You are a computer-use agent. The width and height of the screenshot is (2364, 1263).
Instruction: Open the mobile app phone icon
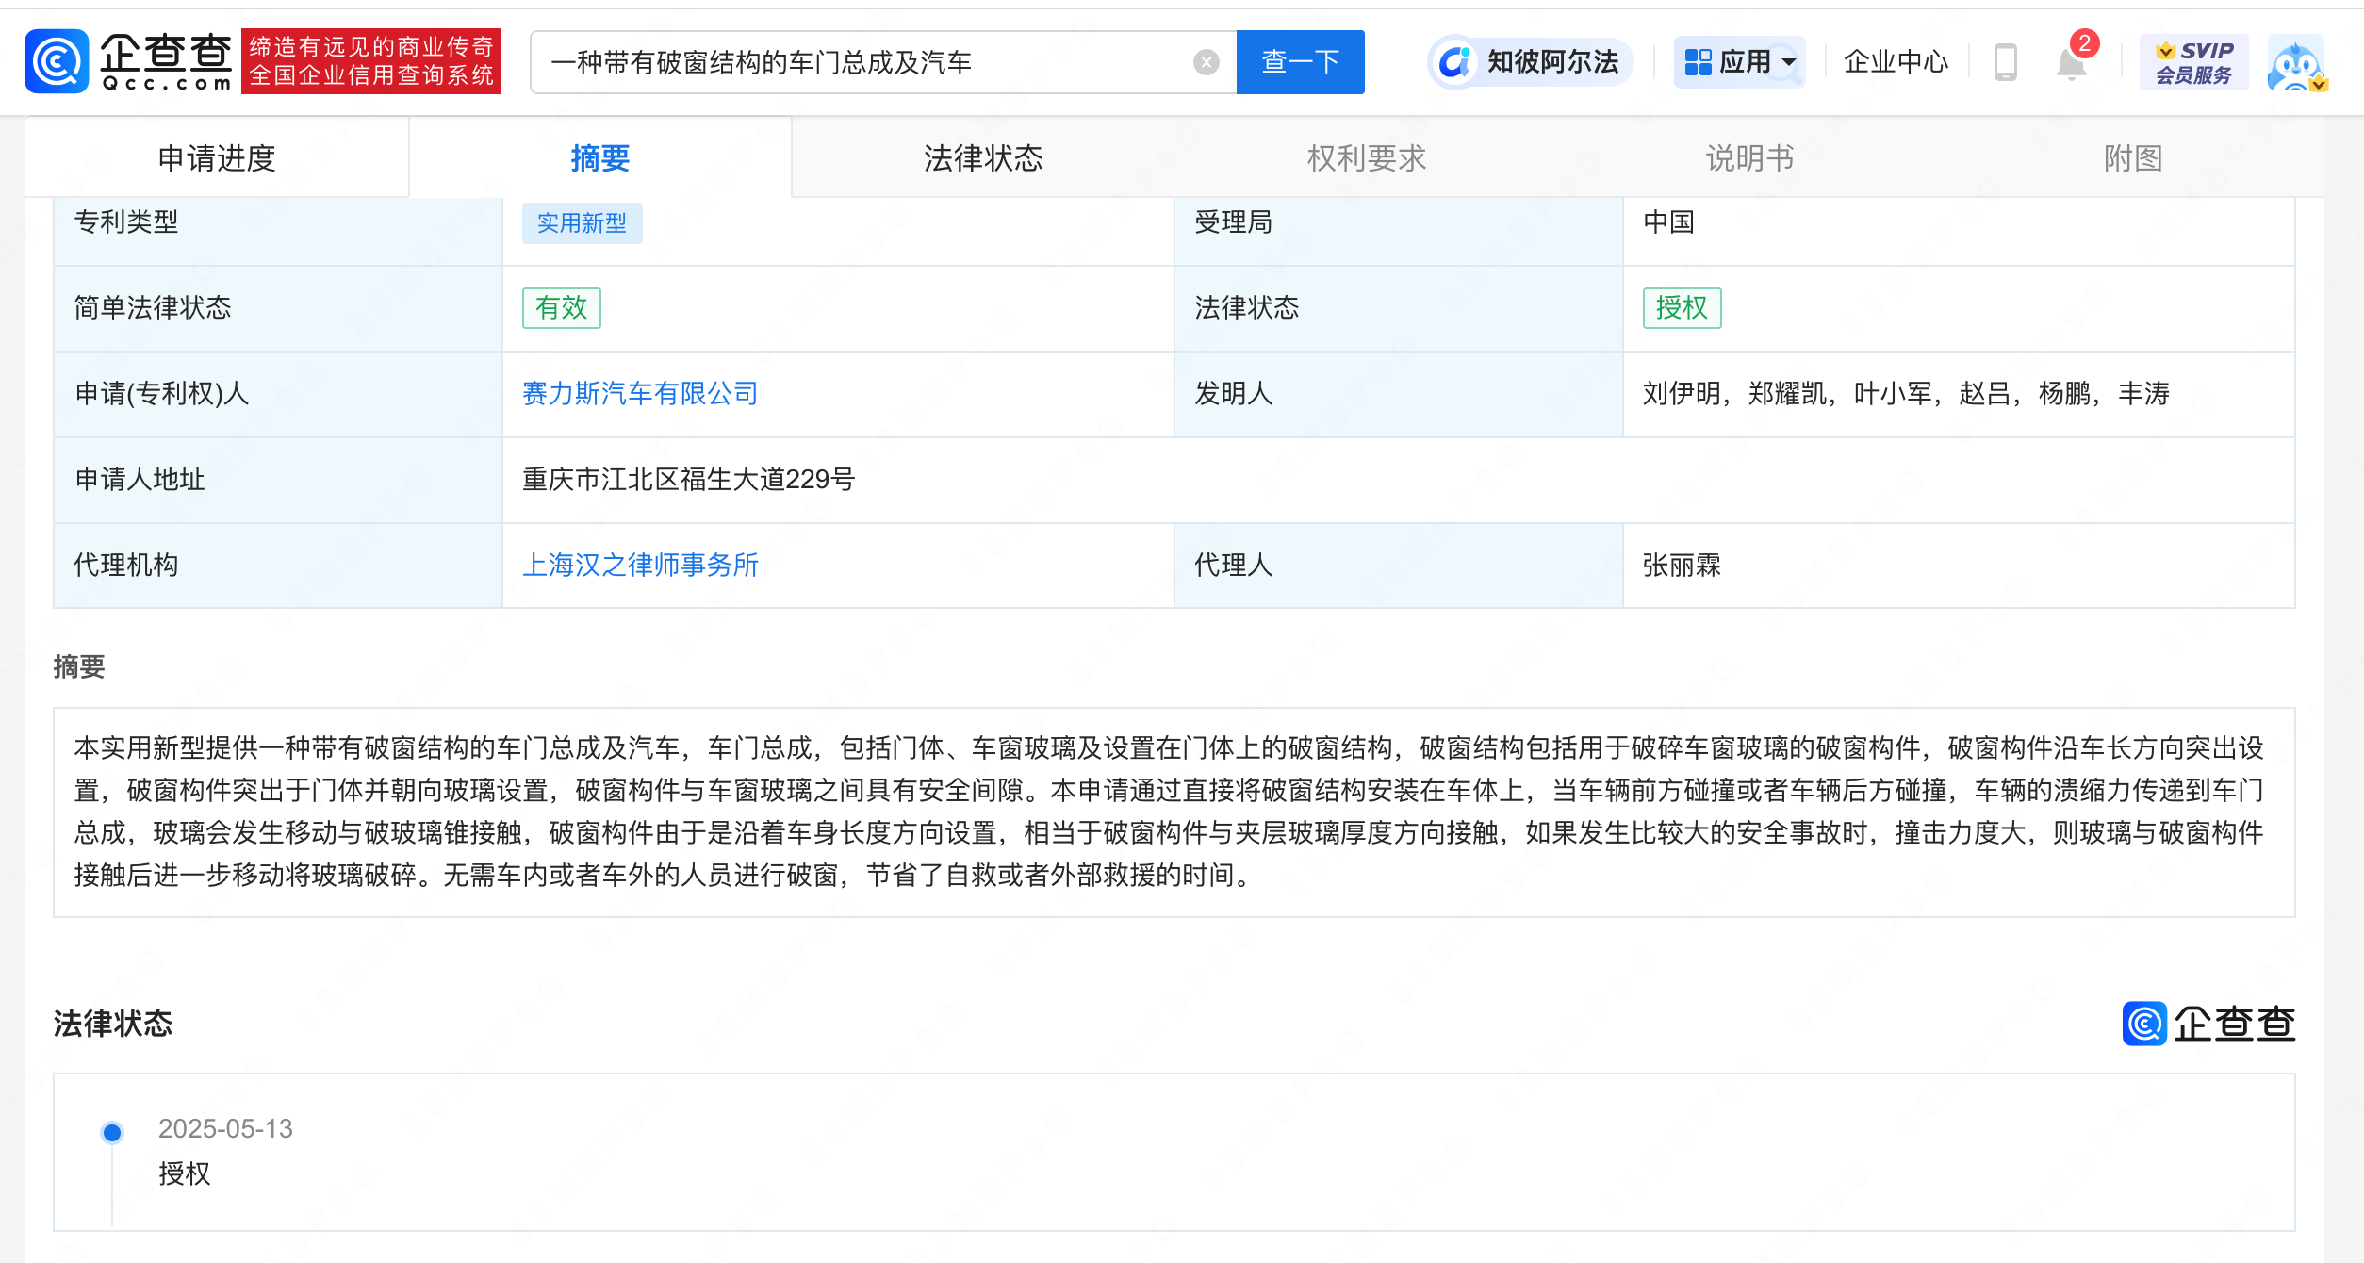click(x=2005, y=62)
